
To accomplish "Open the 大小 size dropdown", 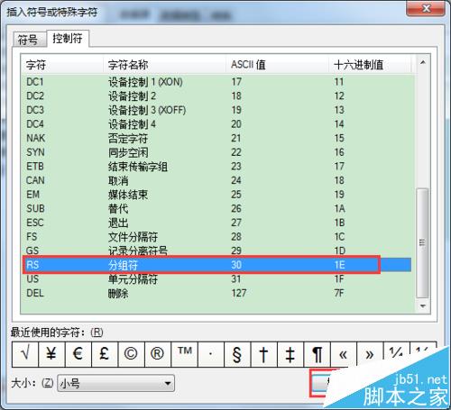I will click(115, 383).
